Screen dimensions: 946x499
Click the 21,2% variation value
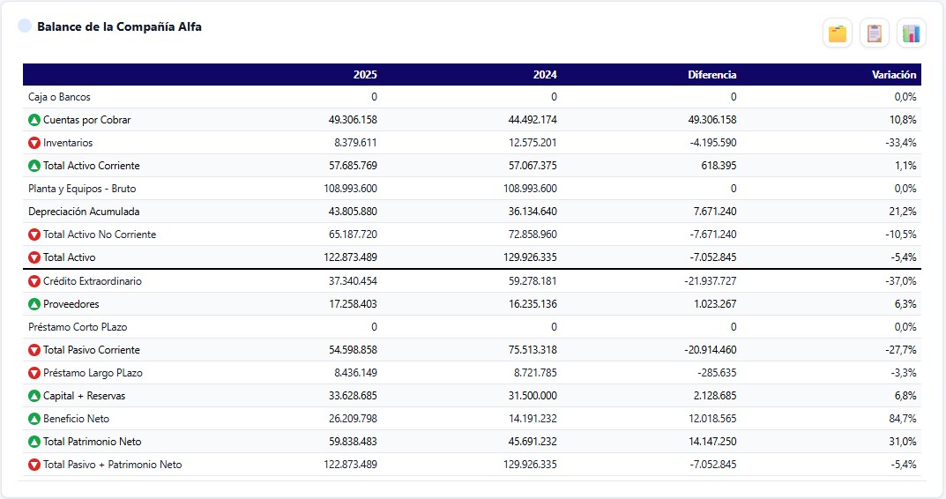pos(903,212)
